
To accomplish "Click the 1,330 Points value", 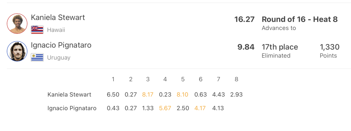I will (x=330, y=47).
